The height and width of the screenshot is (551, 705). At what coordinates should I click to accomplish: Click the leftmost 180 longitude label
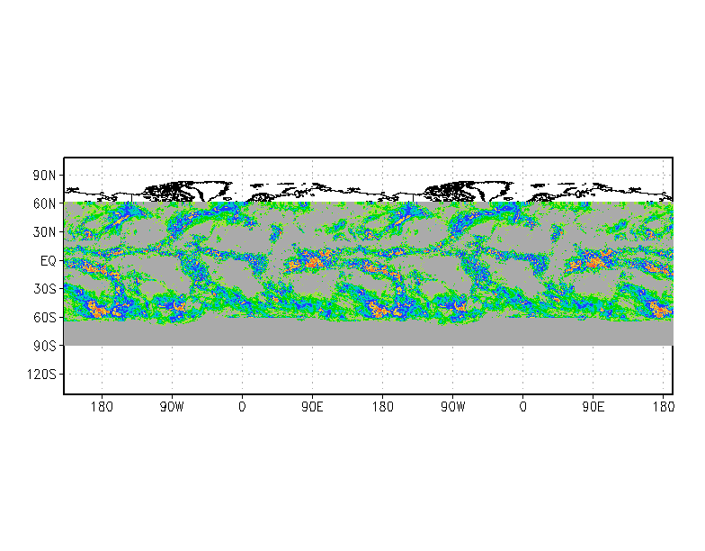[103, 407]
